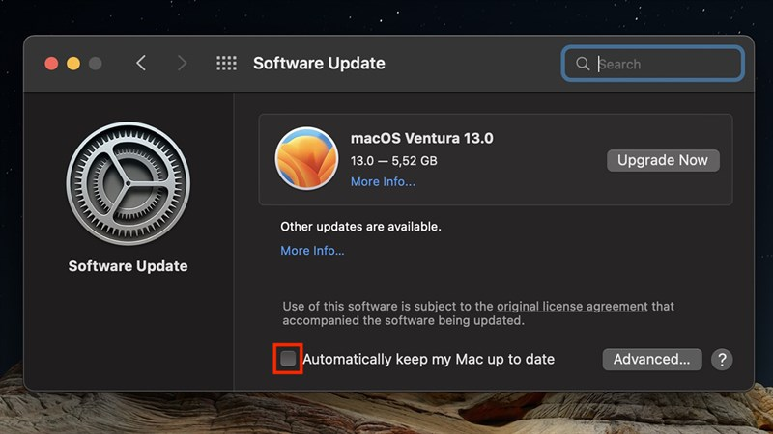Open More Info for other available updates
The width and height of the screenshot is (773, 434).
pos(312,251)
